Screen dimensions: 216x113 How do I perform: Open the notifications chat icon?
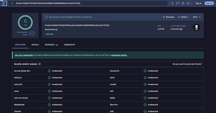pos(178,3)
